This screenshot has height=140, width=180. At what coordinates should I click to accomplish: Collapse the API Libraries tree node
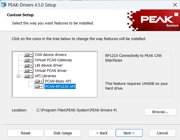pyautogui.click(x=18, y=76)
